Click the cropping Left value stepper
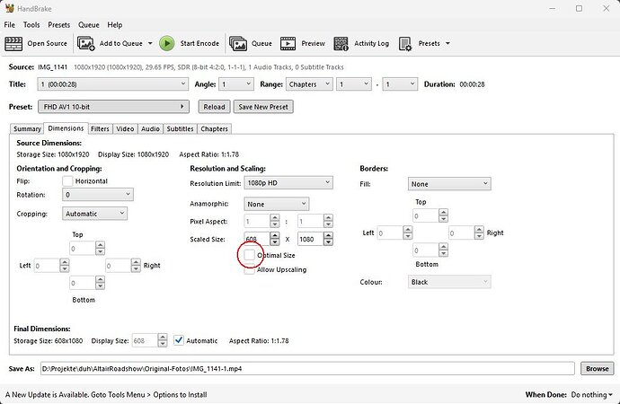This screenshot has height=404, width=620. [x=65, y=266]
